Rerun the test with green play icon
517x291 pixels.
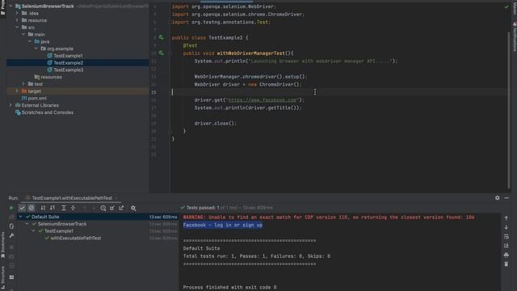pos(11,208)
